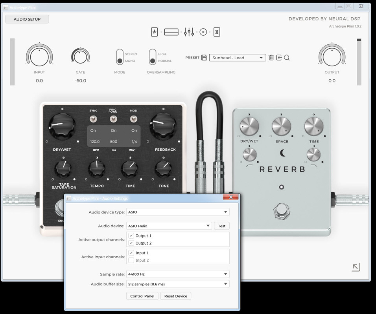
Task: Click the reverb SPACE knob
Action: click(x=281, y=126)
